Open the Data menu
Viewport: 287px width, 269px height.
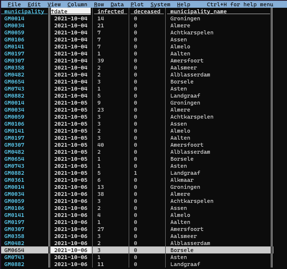pos(117,4)
